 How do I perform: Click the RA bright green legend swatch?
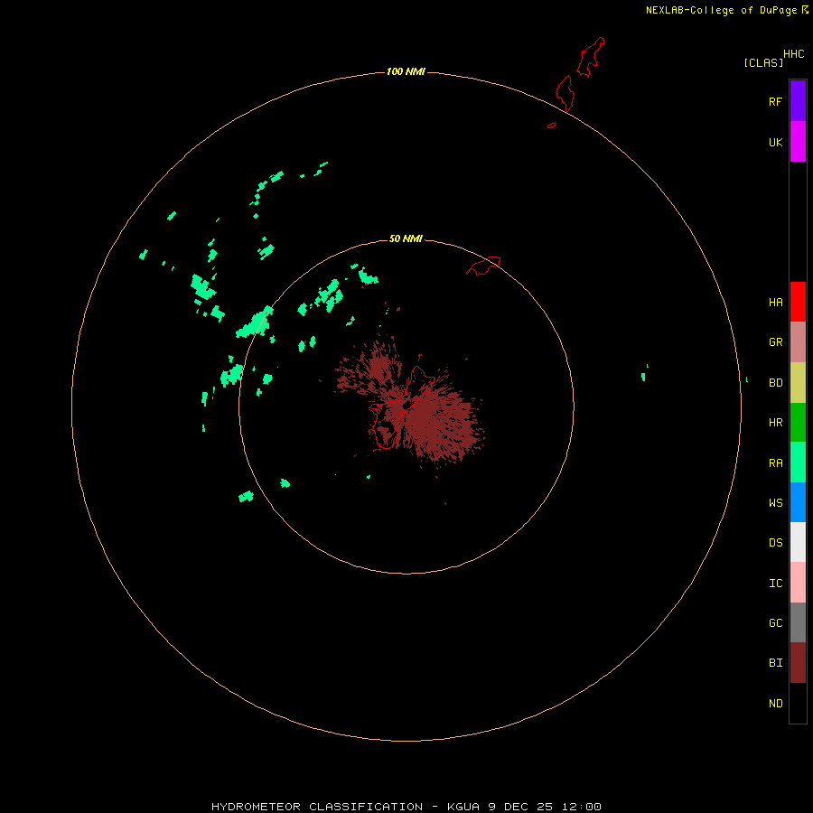pos(798,463)
